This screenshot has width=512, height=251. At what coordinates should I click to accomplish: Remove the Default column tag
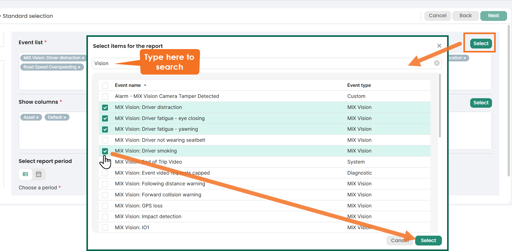click(x=65, y=118)
